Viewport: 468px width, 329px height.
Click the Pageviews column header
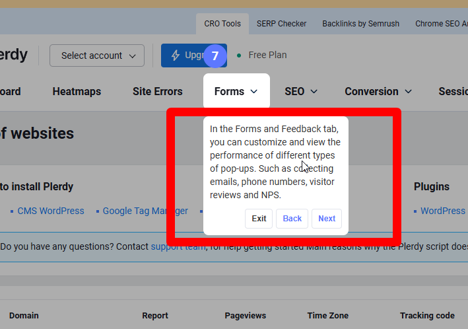pos(246,316)
